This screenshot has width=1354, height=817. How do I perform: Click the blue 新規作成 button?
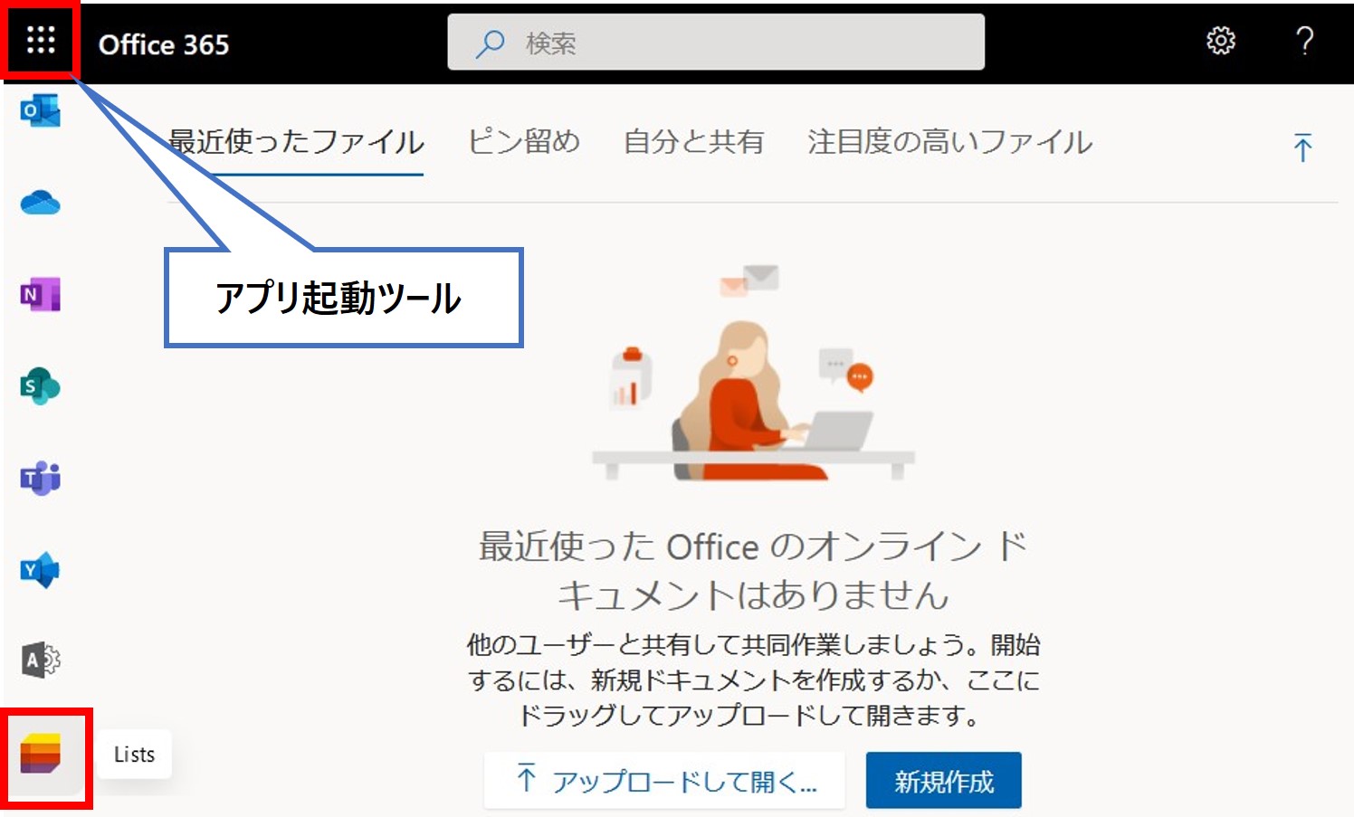tap(943, 781)
